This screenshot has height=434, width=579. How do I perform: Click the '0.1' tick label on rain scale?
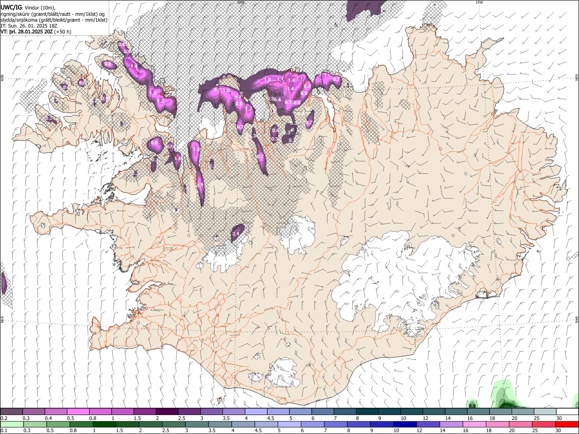click(x=5, y=431)
